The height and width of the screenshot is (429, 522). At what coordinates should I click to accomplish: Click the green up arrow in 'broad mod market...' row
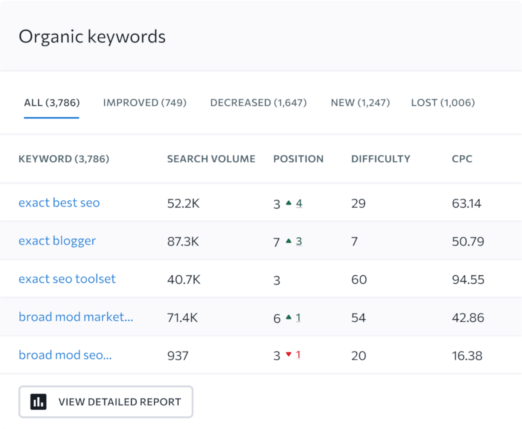pos(289,318)
